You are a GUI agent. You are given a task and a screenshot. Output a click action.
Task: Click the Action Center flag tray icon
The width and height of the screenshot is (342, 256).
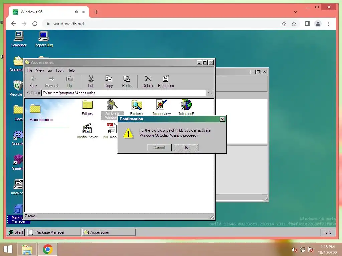pos(311,250)
